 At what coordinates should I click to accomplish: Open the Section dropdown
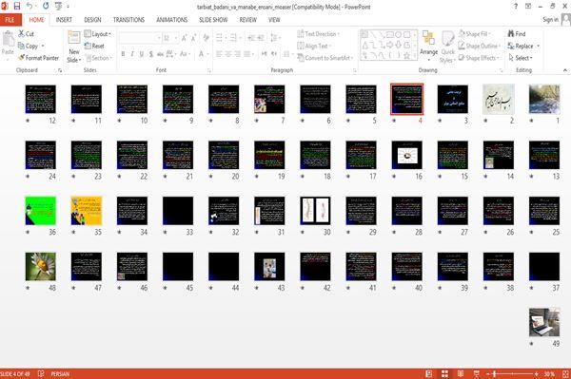point(99,58)
